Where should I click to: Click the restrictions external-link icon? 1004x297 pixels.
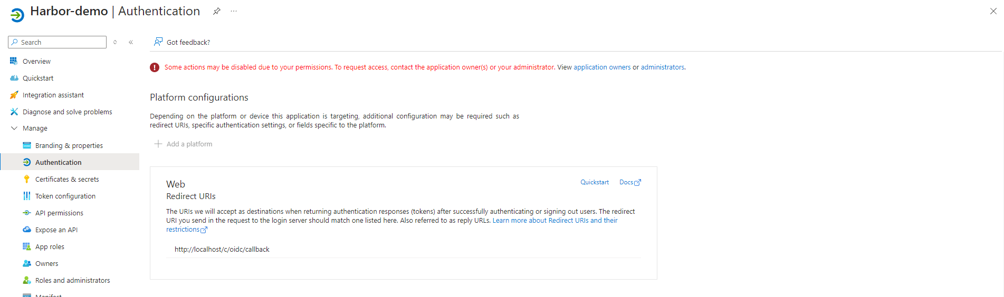click(x=204, y=230)
